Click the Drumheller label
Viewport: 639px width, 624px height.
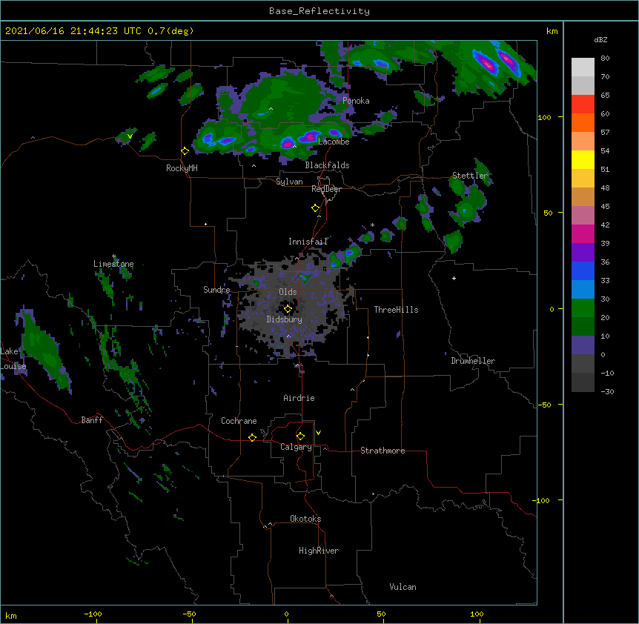473,361
